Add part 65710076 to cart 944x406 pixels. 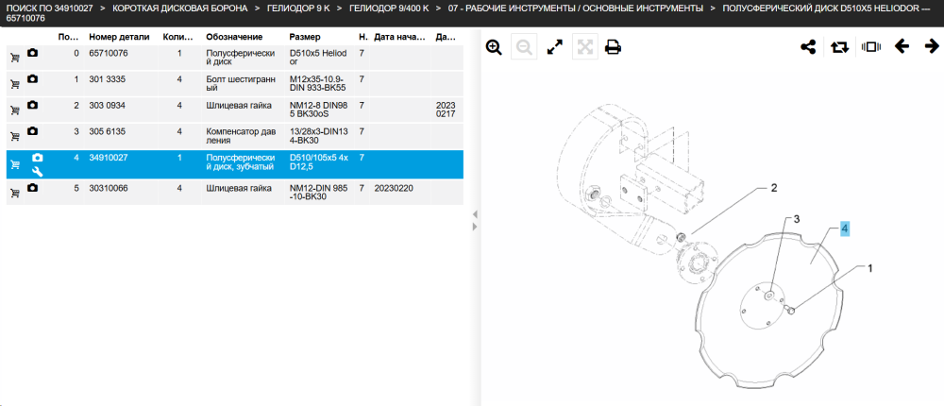tap(15, 58)
